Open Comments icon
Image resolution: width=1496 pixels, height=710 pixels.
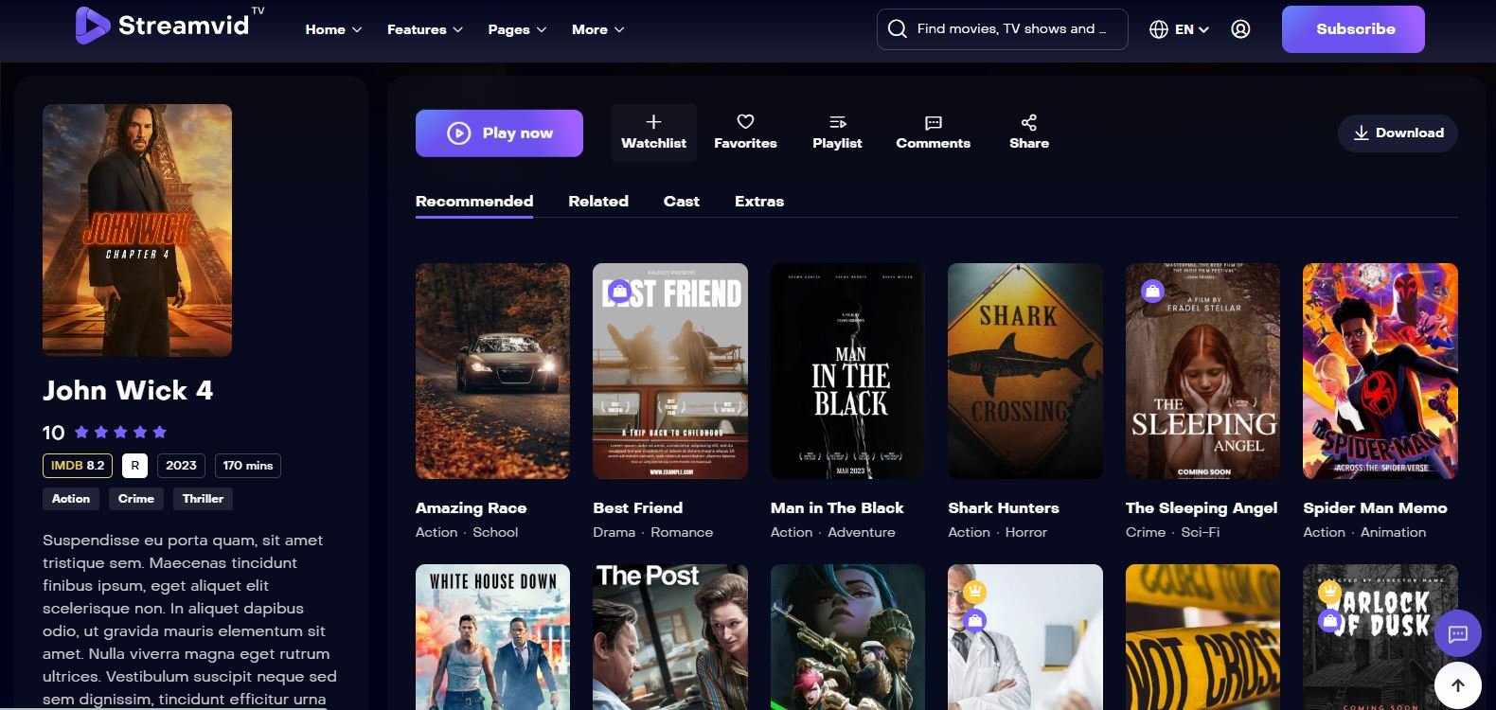point(933,122)
